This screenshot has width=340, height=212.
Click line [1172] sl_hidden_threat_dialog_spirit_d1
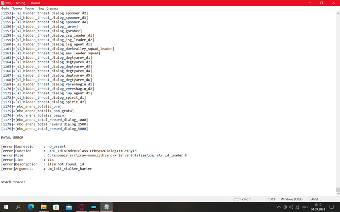pyautogui.click(x=44, y=98)
